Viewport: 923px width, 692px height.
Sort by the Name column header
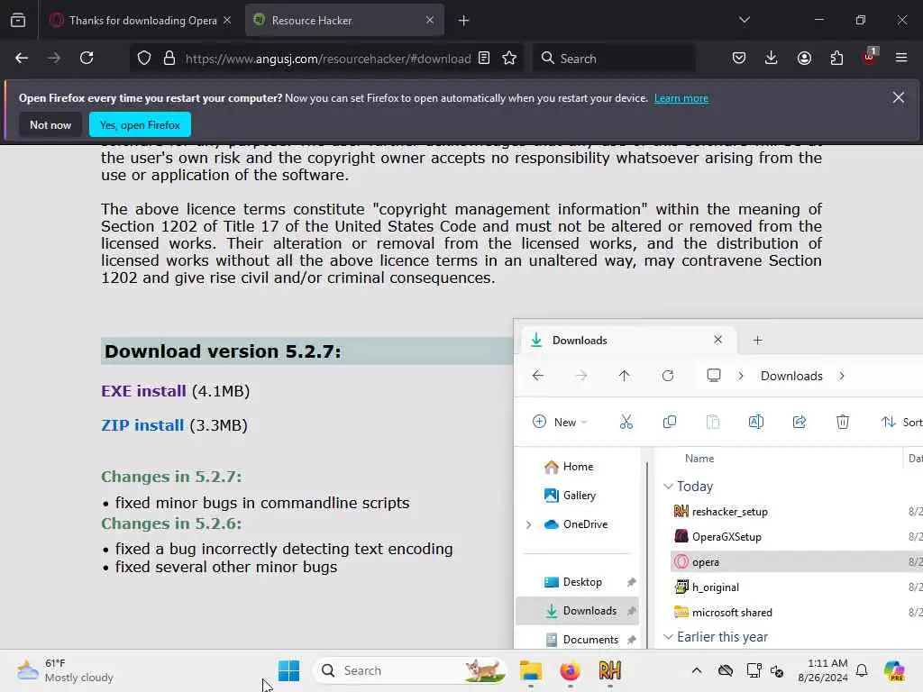coord(699,459)
